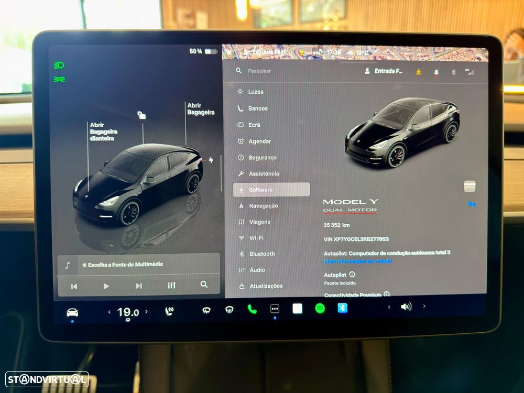Viewport: 524px width, 393px height.
Task: Tap the 60% battery indicator
Action: 203,51
